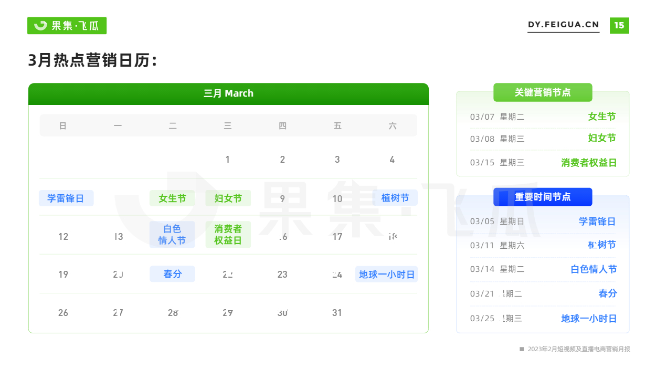Select the 地球一小时日 calendar tag

(x=387, y=274)
